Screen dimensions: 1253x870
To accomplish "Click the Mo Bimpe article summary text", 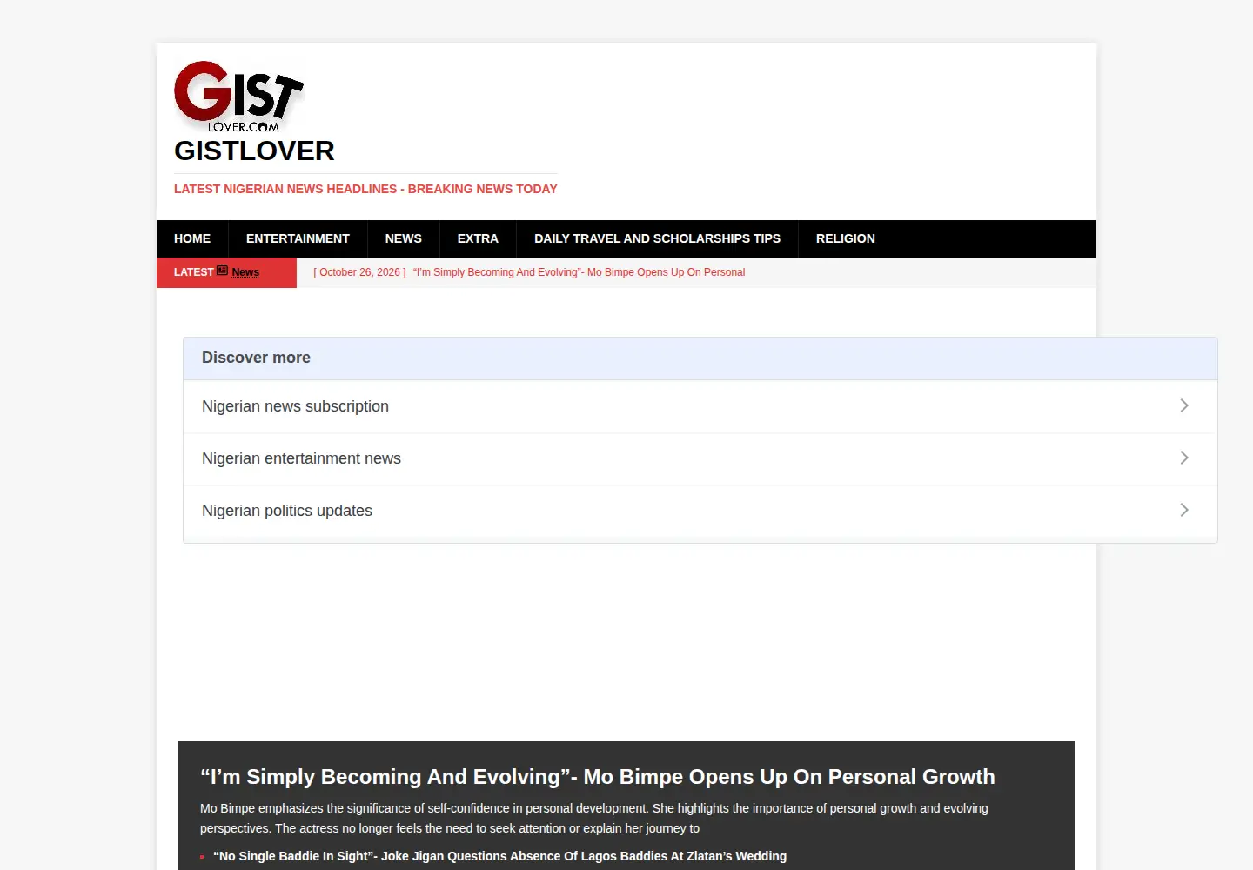I will (594, 818).
